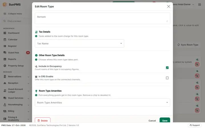The image size is (205, 128).
Task: Click the Cancel button
Action: pos(152,121)
